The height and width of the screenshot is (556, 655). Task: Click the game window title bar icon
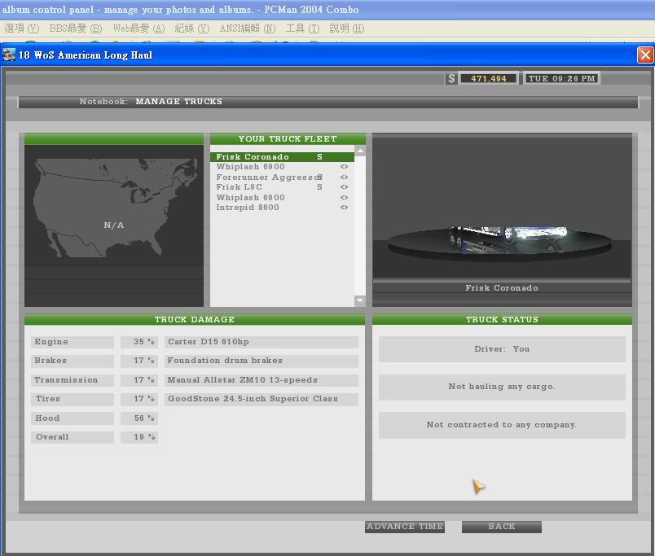click(9, 55)
